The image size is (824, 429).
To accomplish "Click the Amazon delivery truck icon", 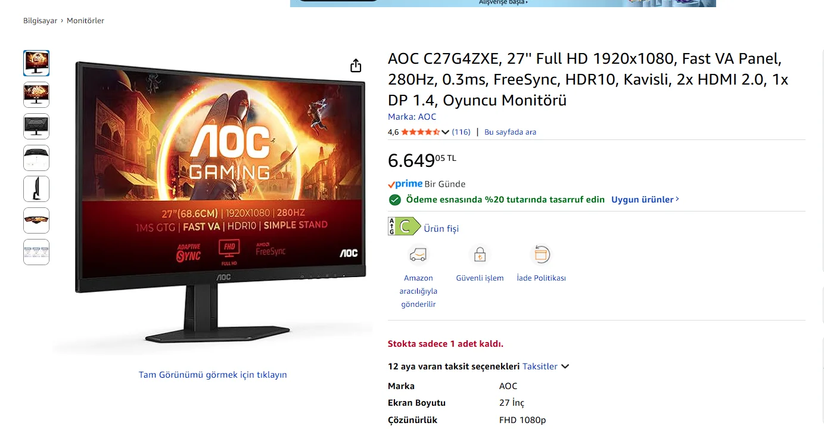I will pos(418,255).
